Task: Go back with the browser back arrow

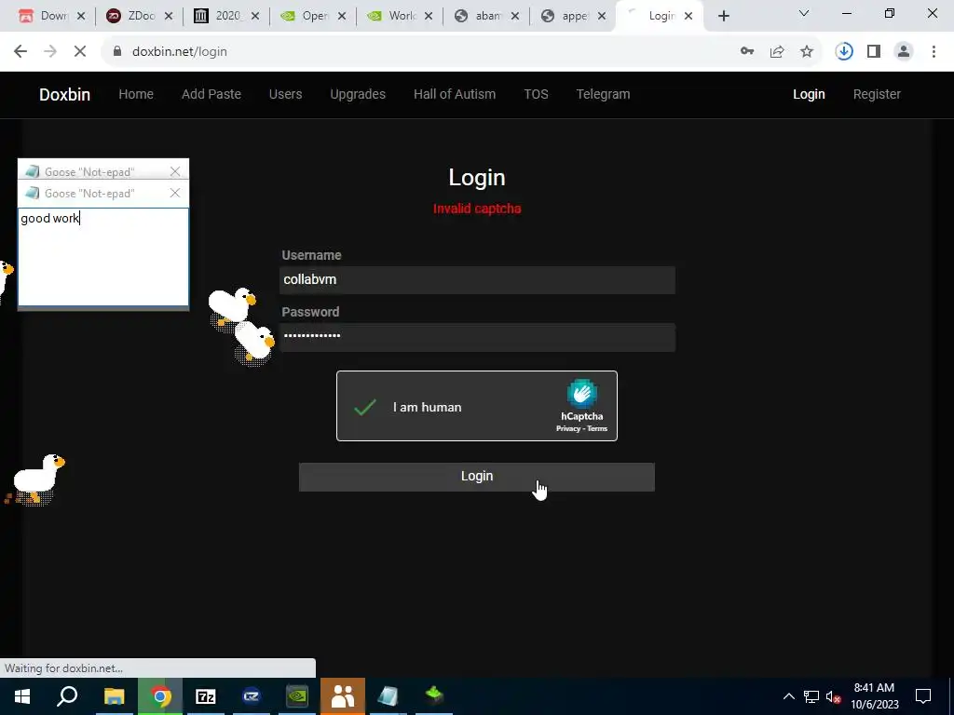Action: 20,52
